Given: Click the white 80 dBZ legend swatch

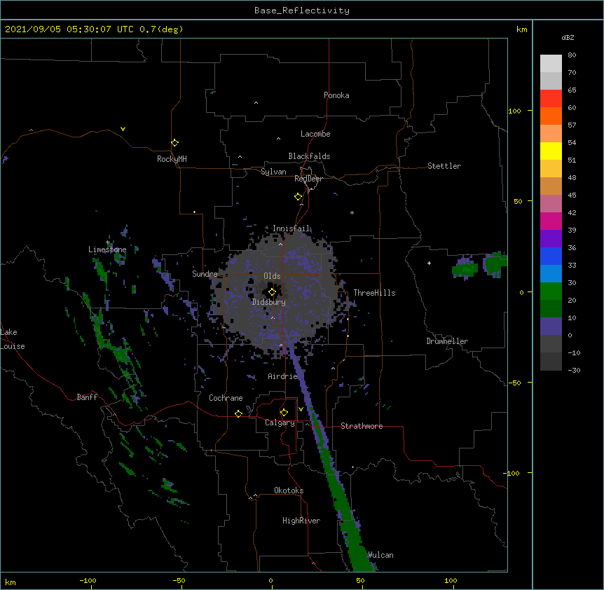Looking at the screenshot, I should click(x=551, y=64).
